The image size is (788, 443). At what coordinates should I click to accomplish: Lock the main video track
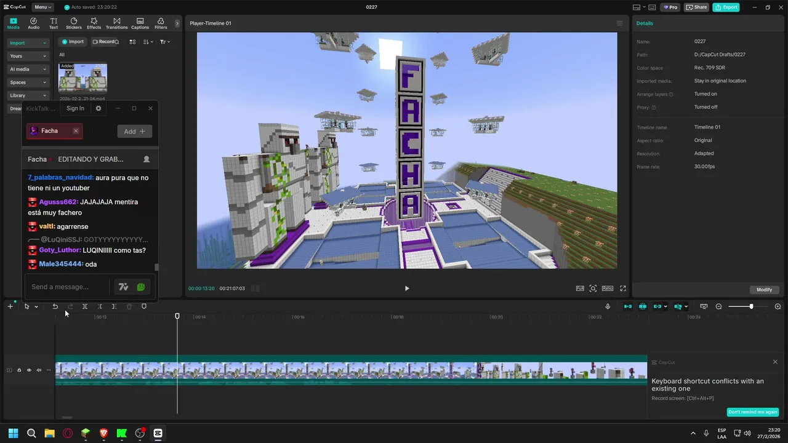[19, 370]
